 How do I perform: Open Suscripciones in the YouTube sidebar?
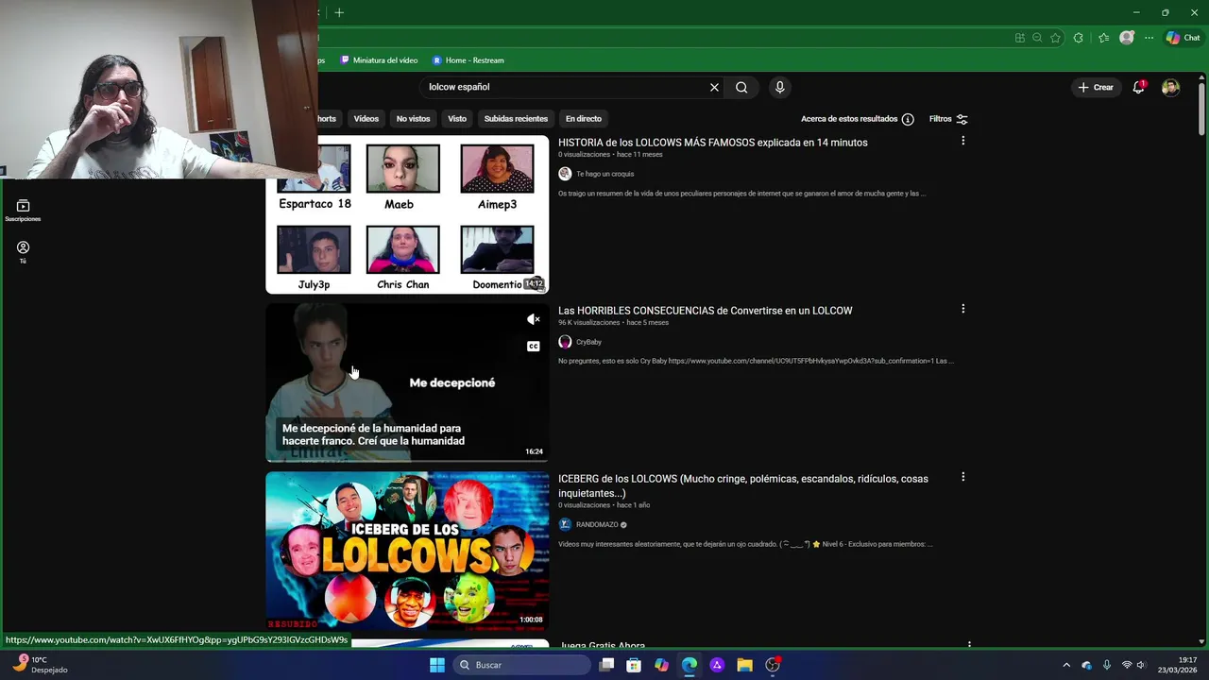click(23, 211)
